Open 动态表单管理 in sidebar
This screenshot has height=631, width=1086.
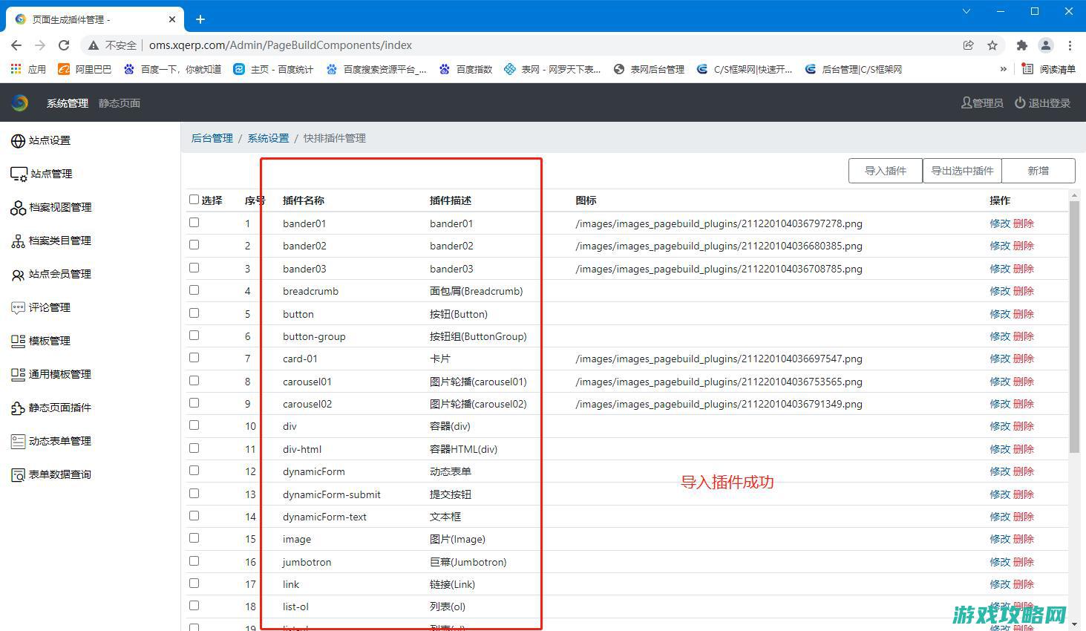tap(51, 441)
